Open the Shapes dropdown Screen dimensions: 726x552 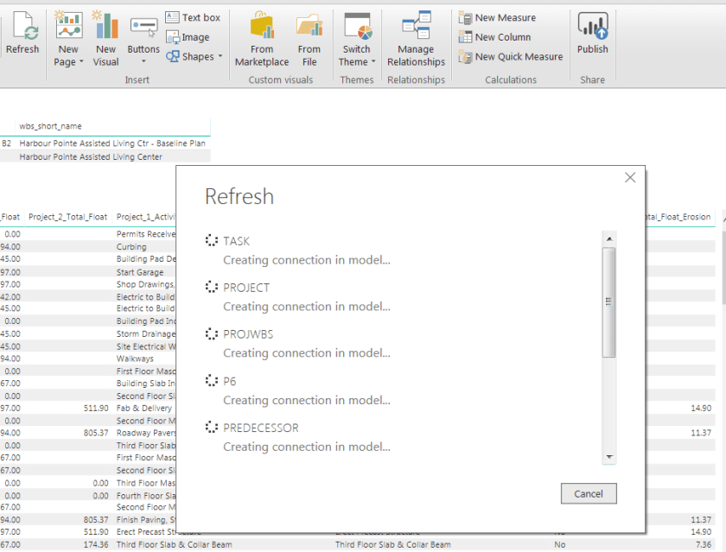pyautogui.click(x=194, y=57)
